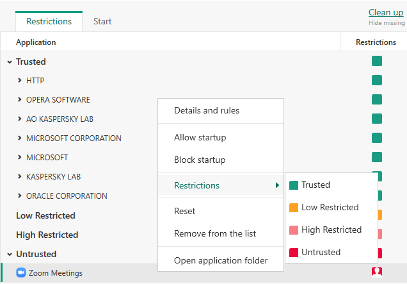Expand the OPERA SOFTWARE group
Screen dimensions: 407x284
(19, 99)
